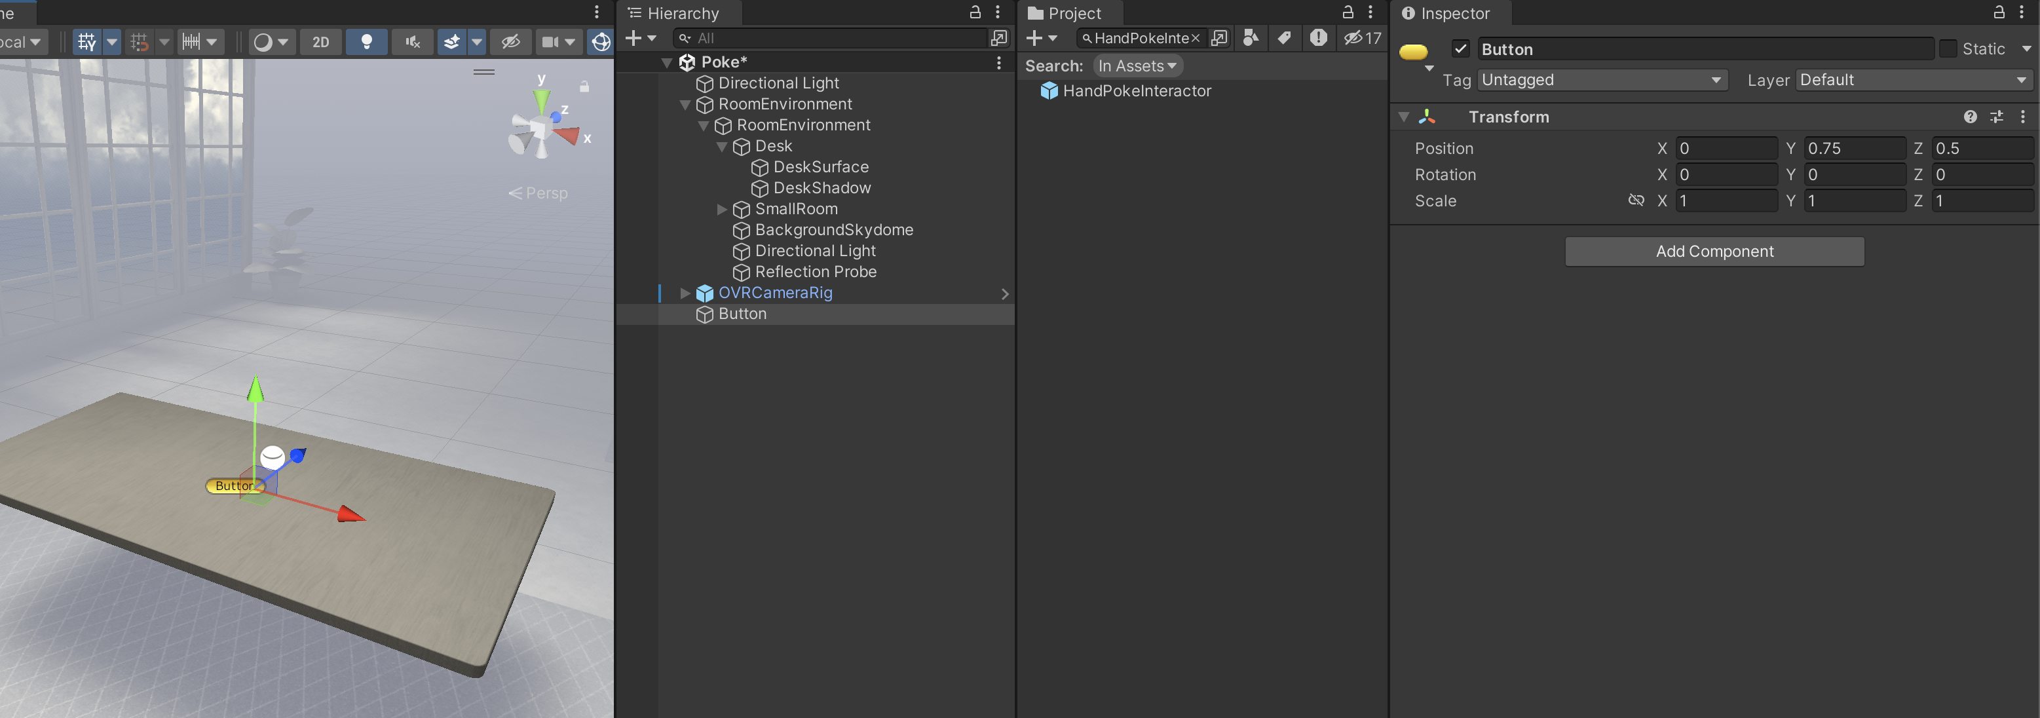Screen dimensions: 2040x718
Task: Select HandPokeInteractor prefab in search results
Action: (1135, 91)
